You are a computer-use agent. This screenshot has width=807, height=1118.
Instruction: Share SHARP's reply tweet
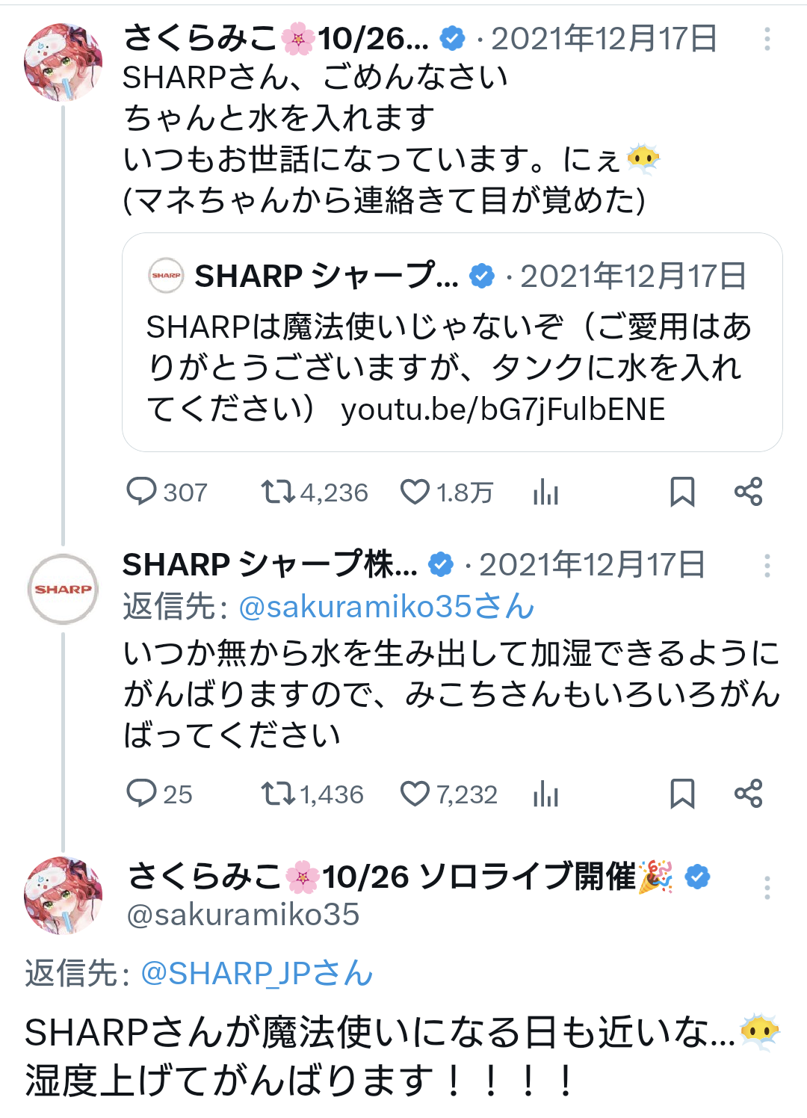pos(748,794)
